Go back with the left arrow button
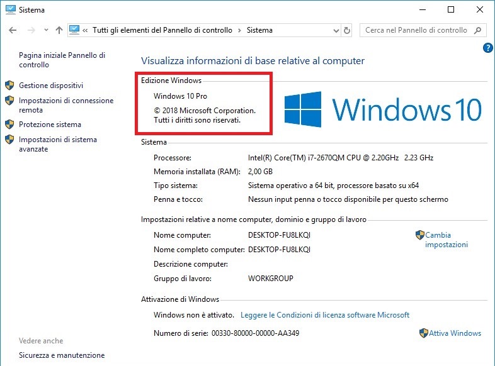The height and width of the screenshot is (366, 495). tap(13, 30)
